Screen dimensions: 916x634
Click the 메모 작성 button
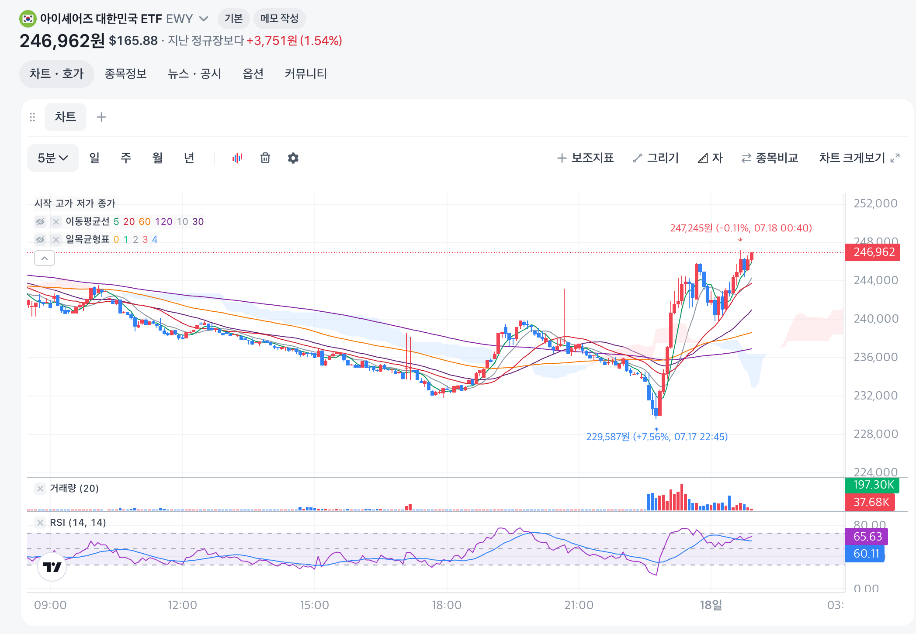pyautogui.click(x=279, y=18)
